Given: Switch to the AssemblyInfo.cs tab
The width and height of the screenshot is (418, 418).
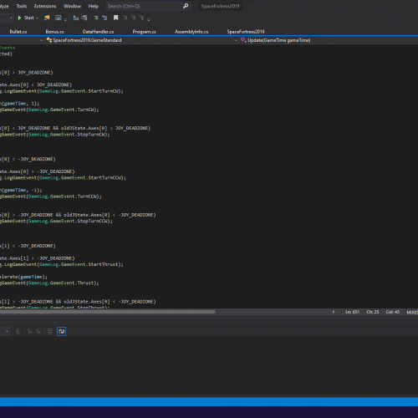Looking at the screenshot, I should click(191, 32).
